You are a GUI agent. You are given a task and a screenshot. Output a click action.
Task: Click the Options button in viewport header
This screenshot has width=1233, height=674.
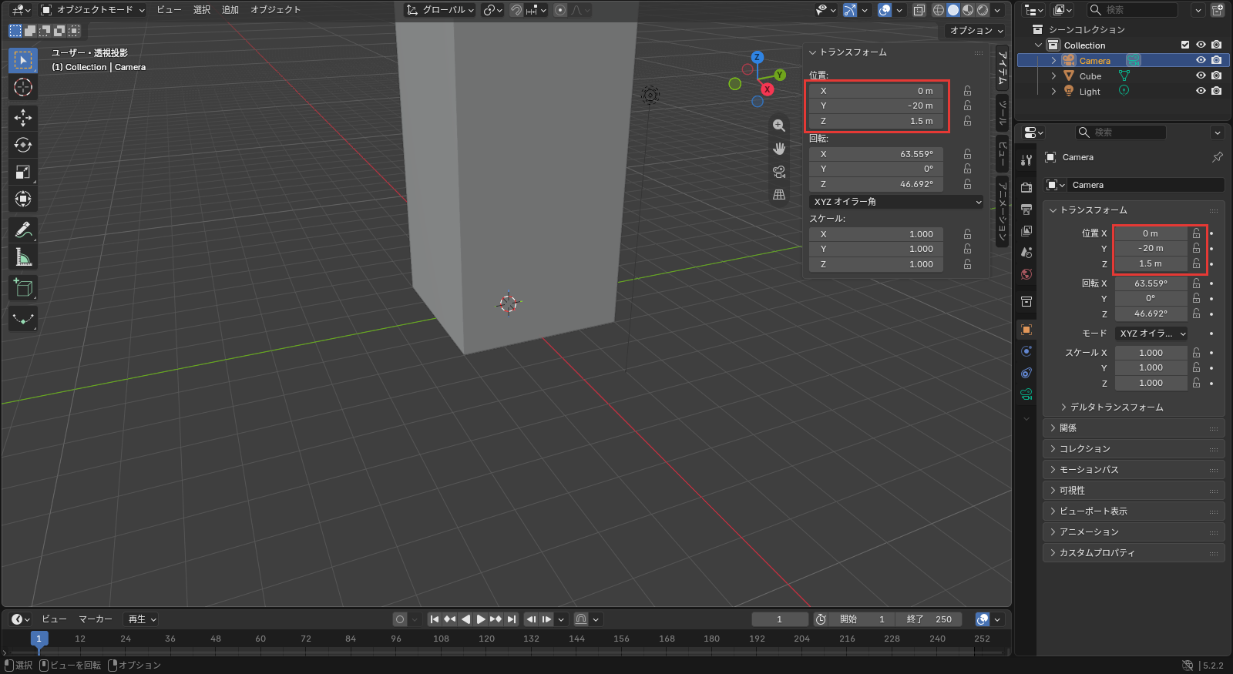tap(976, 31)
